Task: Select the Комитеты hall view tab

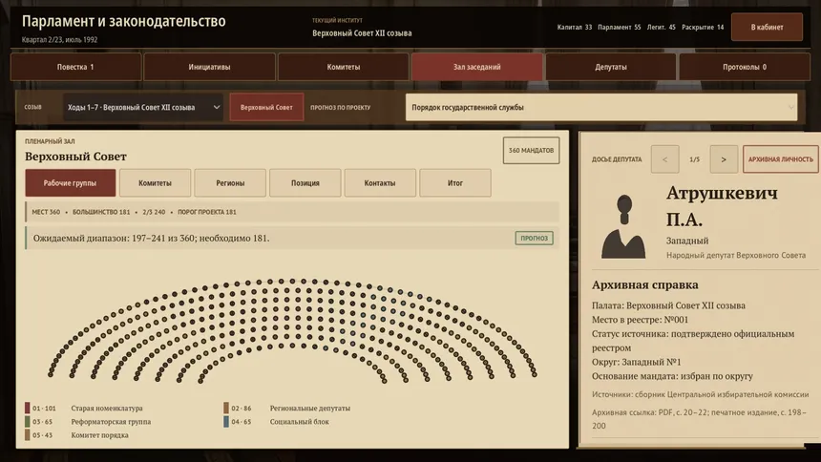Action: (155, 183)
